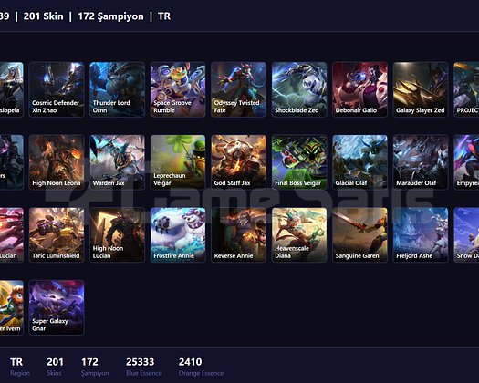The height and width of the screenshot is (383, 479).
Task: Open the Thunder Lord Ornn skin card
Action: pos(118,89)
